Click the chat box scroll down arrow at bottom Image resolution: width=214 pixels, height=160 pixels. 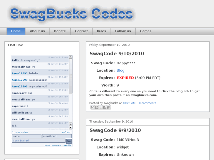71,127
